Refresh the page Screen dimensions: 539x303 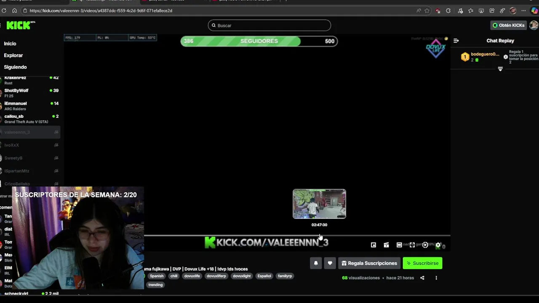(x=4, y=11)
